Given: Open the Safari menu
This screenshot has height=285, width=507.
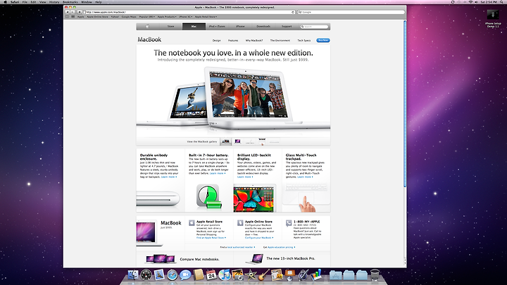Looking at the screenshot, I should pyautogui.click(x=15, y=2).
